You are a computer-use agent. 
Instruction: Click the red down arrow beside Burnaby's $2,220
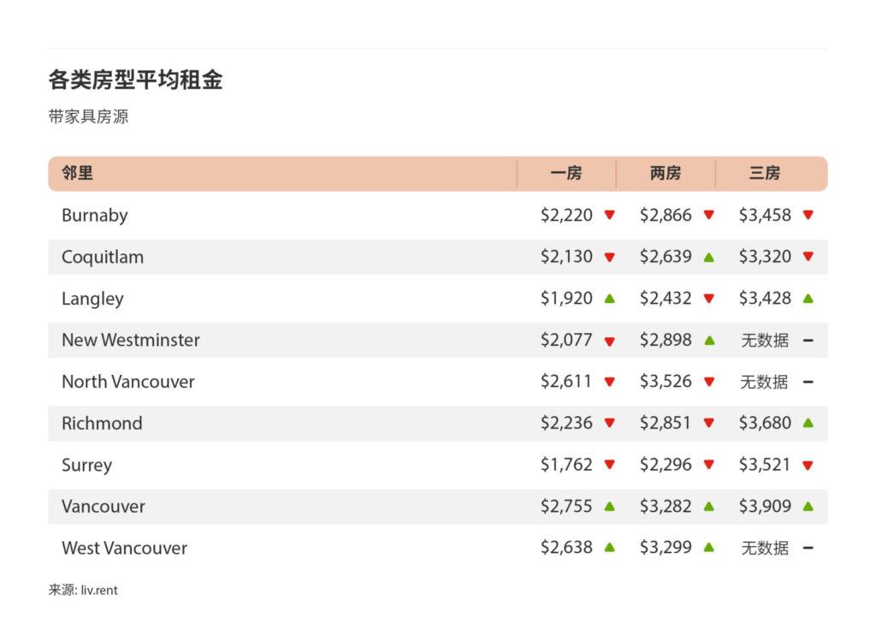[609, 216]
